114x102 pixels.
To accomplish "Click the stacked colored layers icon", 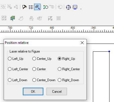I will coord(13,18).
